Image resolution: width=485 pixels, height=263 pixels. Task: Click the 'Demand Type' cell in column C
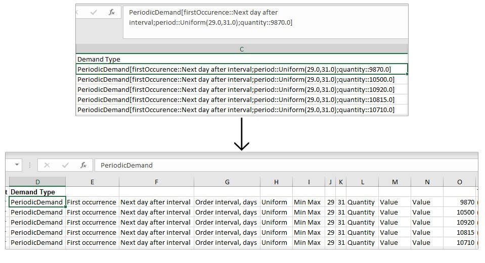(x=242, y=59)
